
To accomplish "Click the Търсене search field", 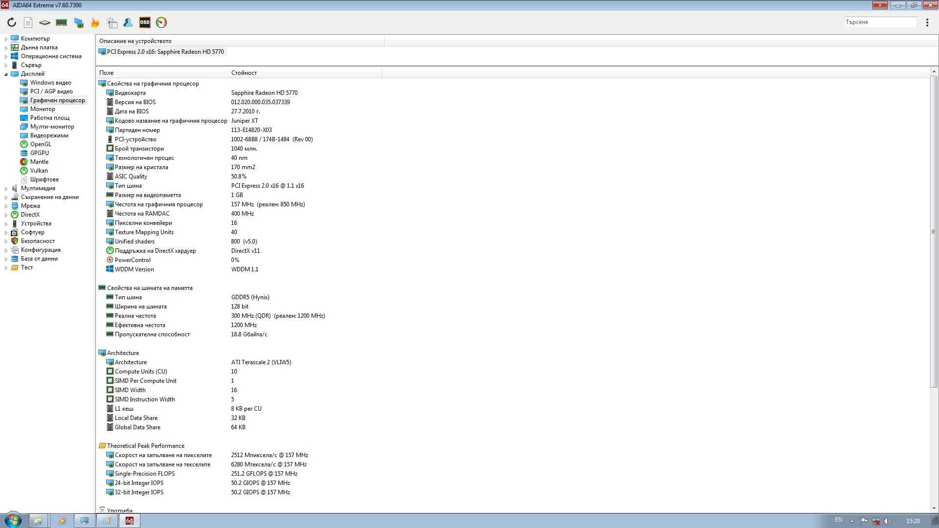I will 880,22.
